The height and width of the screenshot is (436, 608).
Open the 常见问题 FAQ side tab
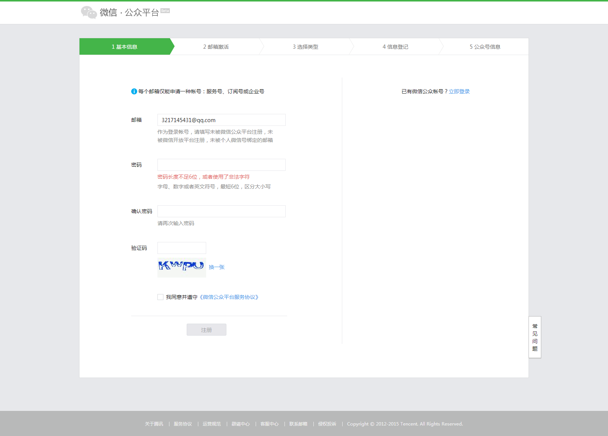click(x=535, y=337)
